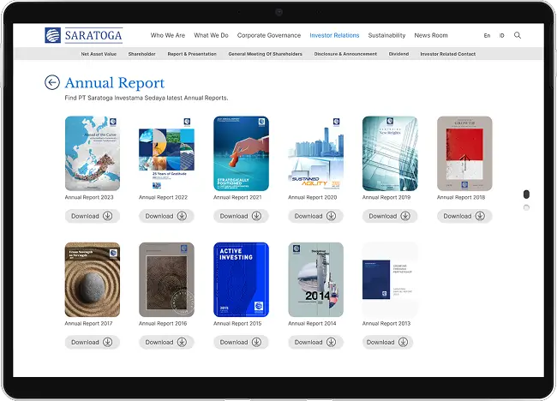Switch language to En

[487, 36]
